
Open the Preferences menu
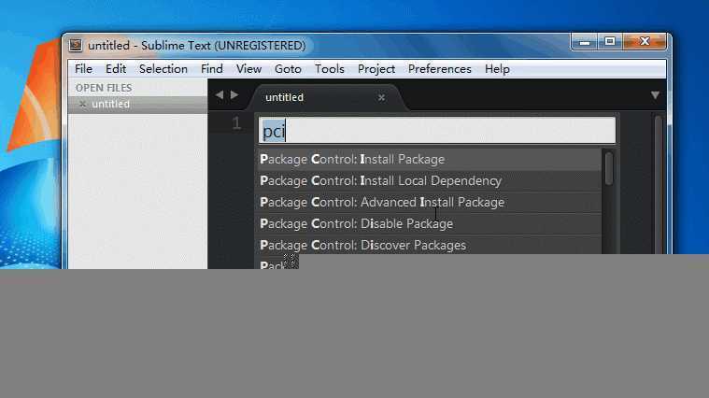[440, 69]
